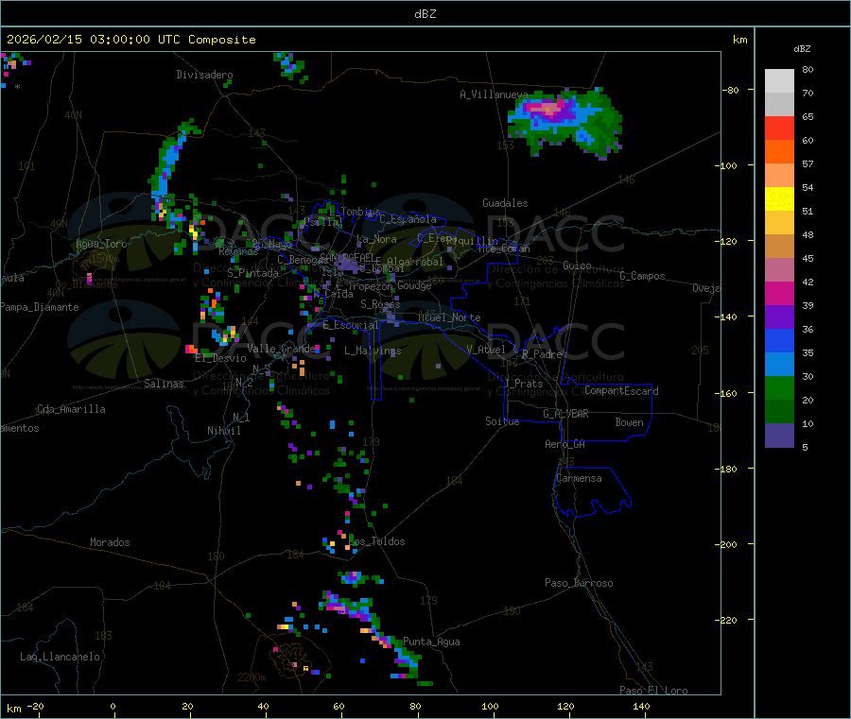Click the CompantEscard location label
Screen dimensions: 851x719
[x=621, y=391]
